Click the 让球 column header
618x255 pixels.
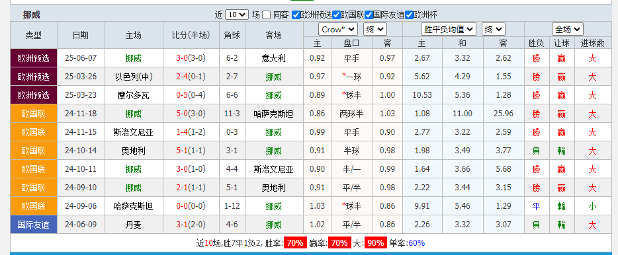coord(561,44)
